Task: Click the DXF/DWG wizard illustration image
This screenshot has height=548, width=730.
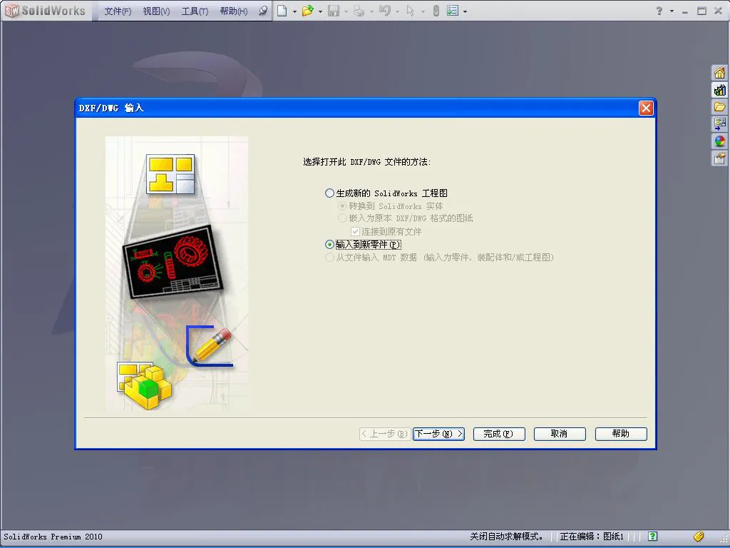Action: point(177,273)
